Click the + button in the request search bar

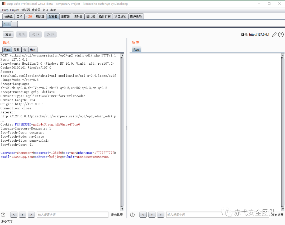(22, 215)
